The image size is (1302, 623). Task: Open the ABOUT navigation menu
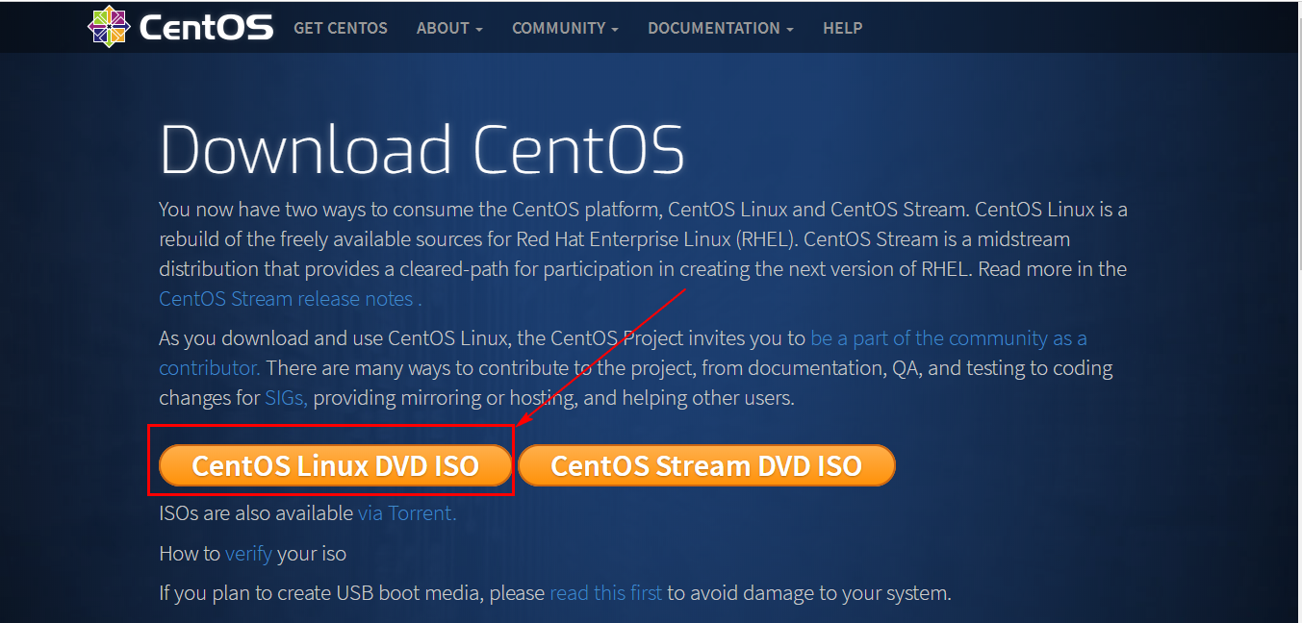pyautogui.click(x=443, y=28)
